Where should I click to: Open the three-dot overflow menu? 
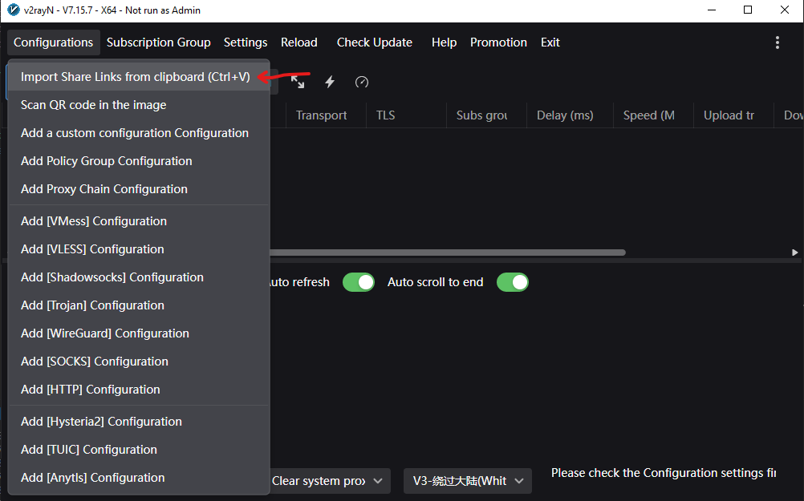tap(777, 42)
